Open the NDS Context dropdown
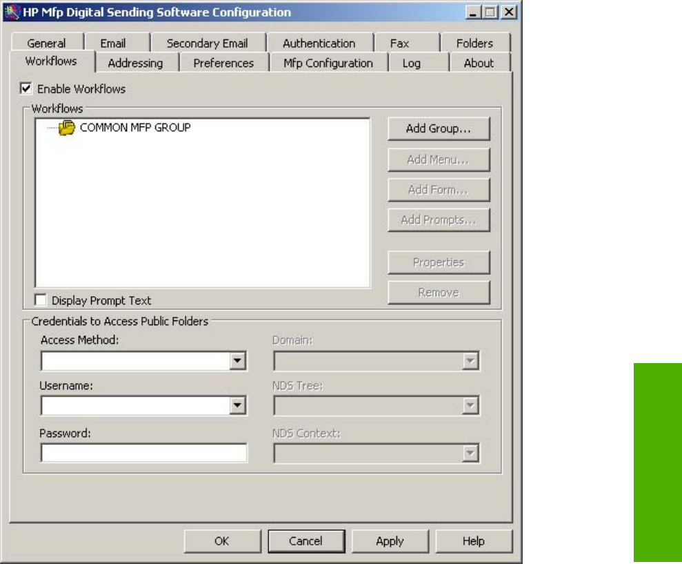682x564 pixels. 470,453
